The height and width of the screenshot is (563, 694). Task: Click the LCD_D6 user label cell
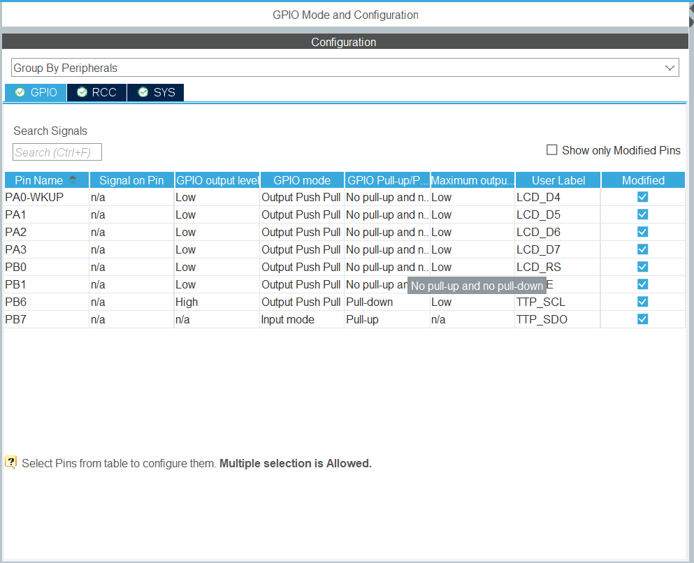click(558, 232)
